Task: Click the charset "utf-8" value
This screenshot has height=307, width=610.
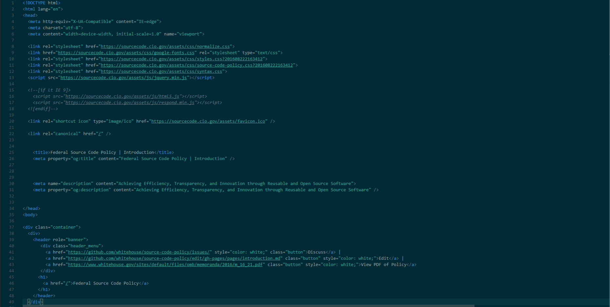Action: click(x=72, y=28)
